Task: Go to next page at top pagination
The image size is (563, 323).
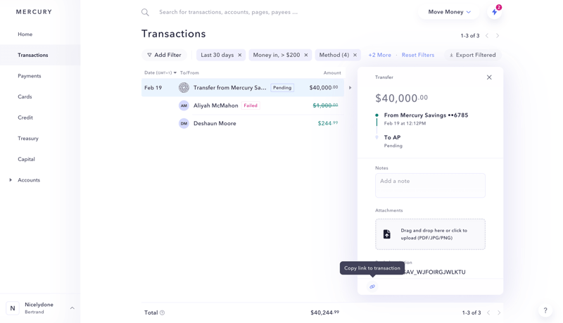Action: click(x=498, y=35)
